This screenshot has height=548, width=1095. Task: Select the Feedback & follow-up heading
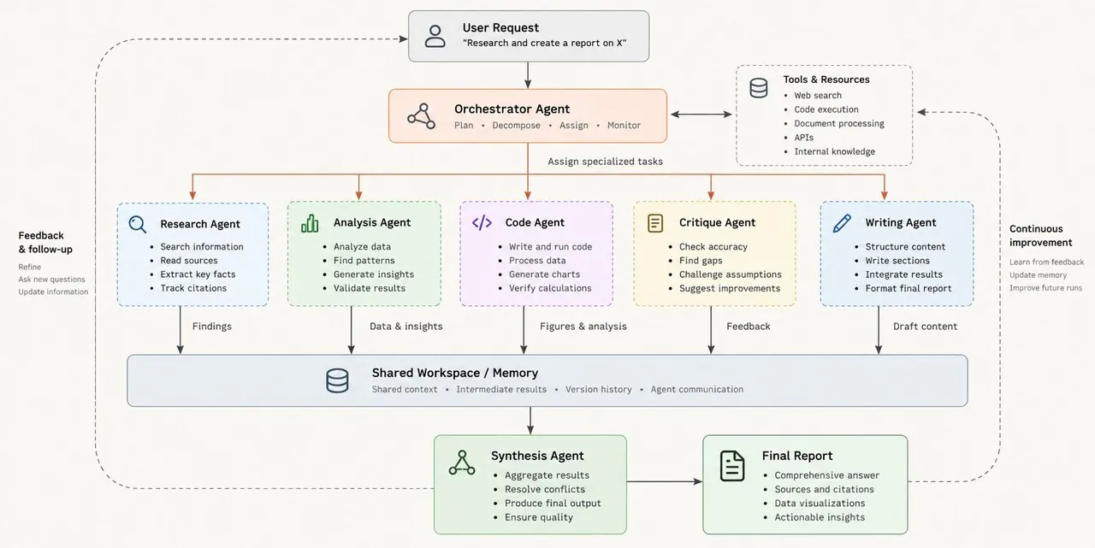pyautogui.click(x=45, y=242)
